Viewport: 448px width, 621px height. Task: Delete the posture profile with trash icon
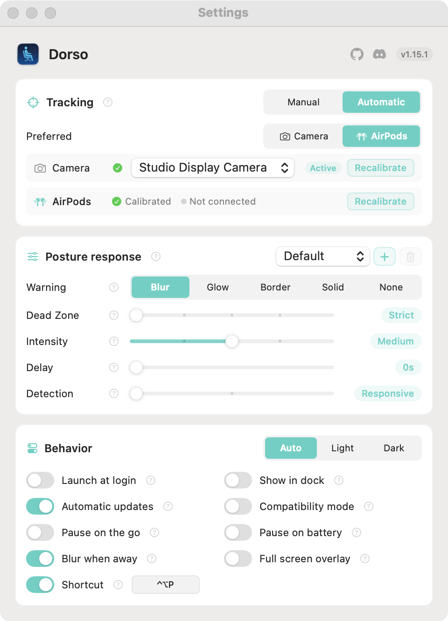(411, 256)
